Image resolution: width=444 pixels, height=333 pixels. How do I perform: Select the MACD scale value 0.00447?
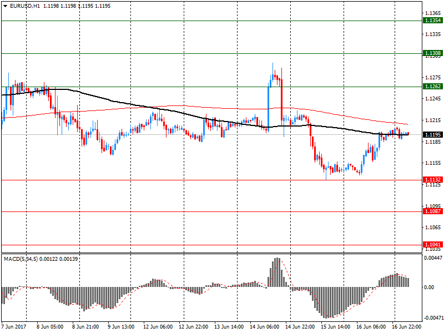(433, 258)
